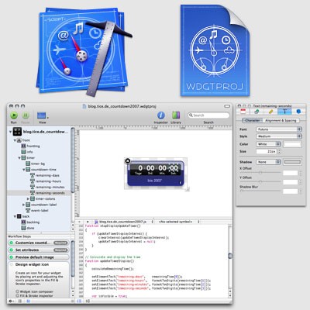
Task: Click the Widget icon composer link
Action: (x=36, y=291)
